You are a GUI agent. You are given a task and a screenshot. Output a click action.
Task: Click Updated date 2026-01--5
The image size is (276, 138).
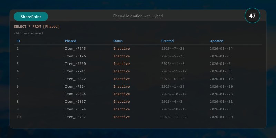click(x=220, y=63)
